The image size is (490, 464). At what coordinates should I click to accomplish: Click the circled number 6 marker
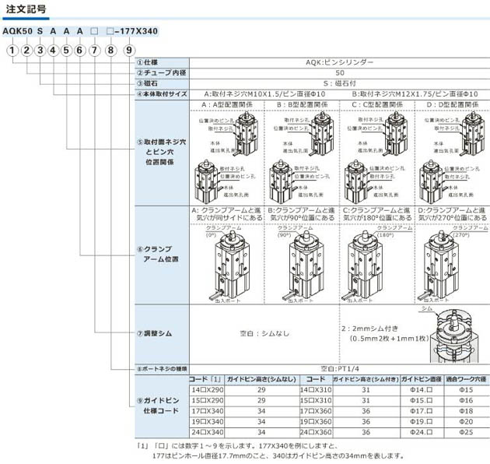click(x=79, y=50)
